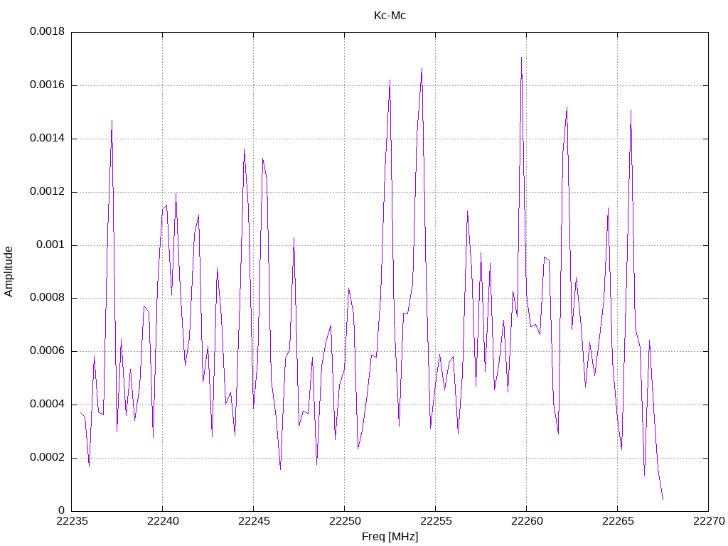
Task: Click the plot title Kc-Mc
Action: click(390, 16)
